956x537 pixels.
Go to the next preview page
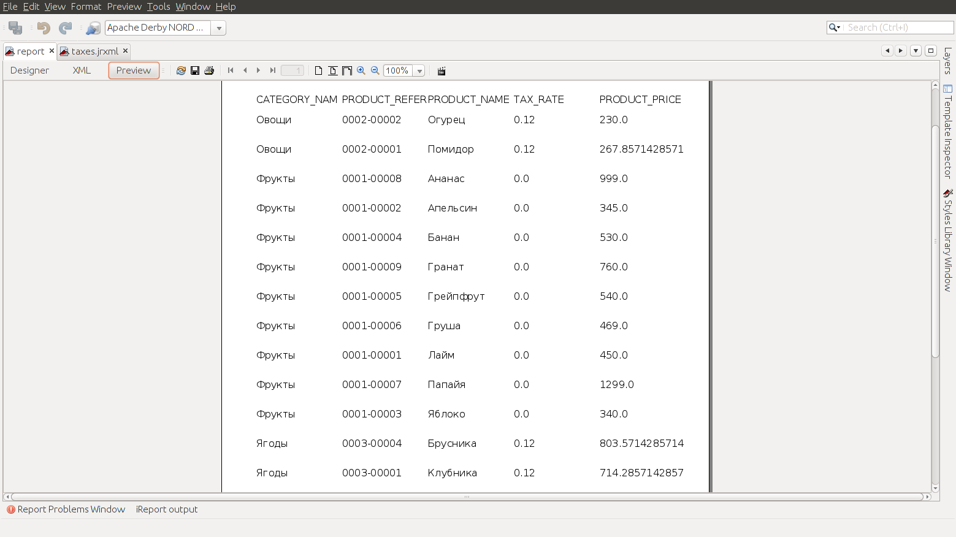[x=258, y=70]
